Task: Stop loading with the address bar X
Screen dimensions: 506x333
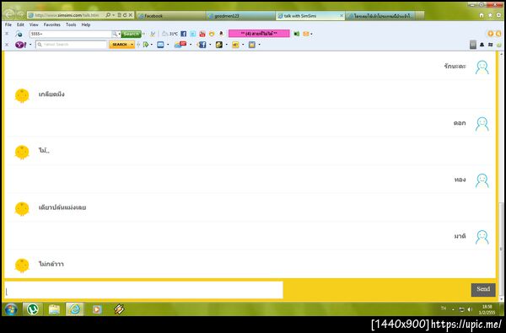Action: pyautogui.click(x=131, y=15)
